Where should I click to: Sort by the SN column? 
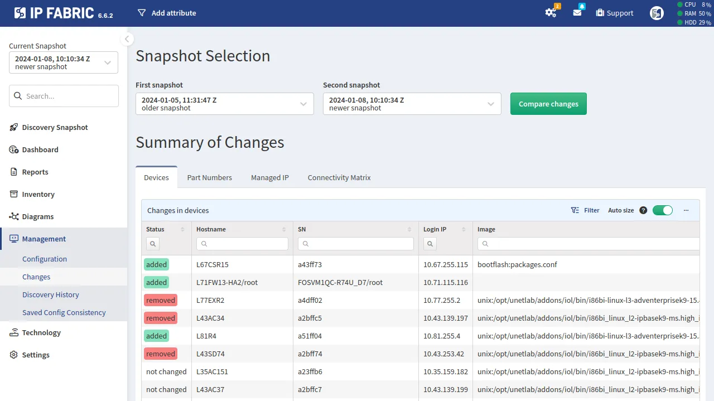(x=410, y=229)
